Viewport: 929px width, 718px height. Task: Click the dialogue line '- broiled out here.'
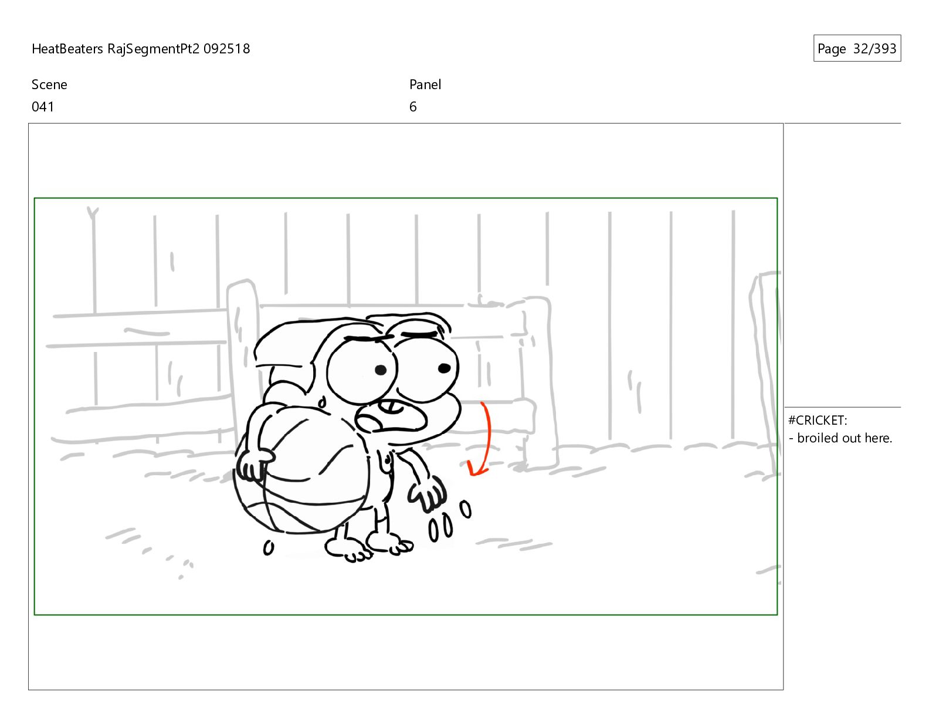840,438
